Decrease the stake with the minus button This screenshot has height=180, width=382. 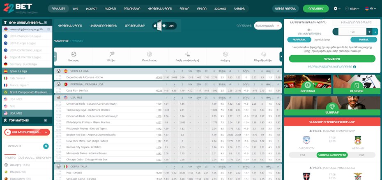pos(336,32)
